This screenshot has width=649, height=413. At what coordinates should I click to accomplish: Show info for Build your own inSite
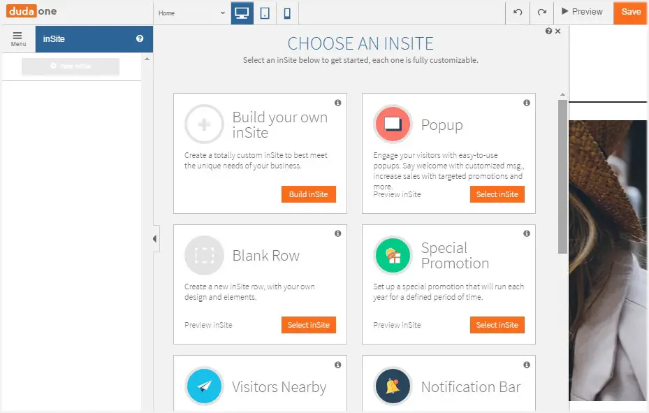[x=337, y=103]
